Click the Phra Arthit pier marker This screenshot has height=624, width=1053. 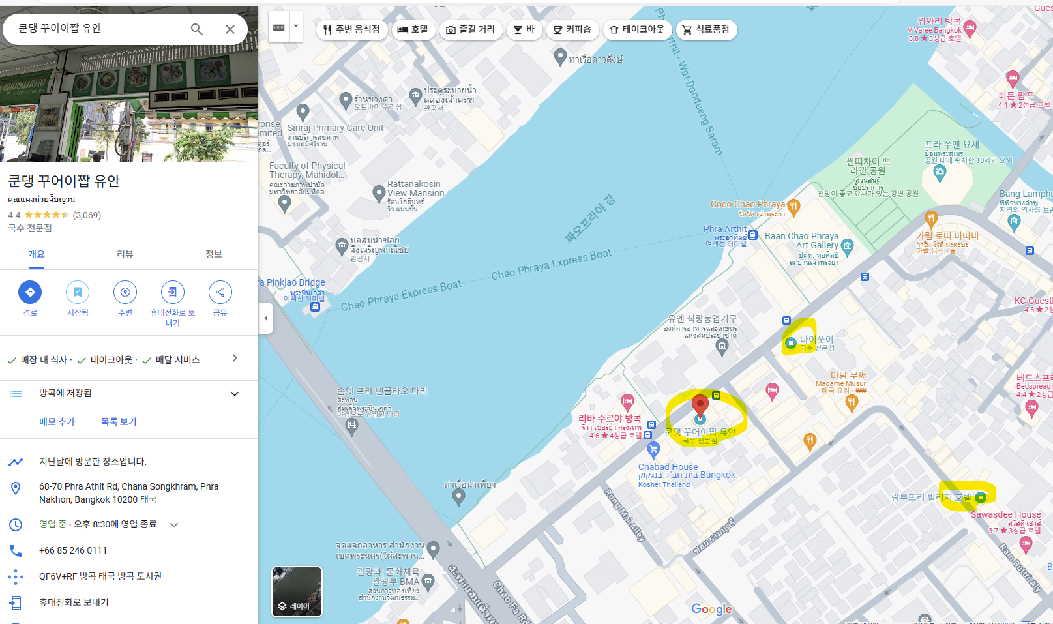752,235
